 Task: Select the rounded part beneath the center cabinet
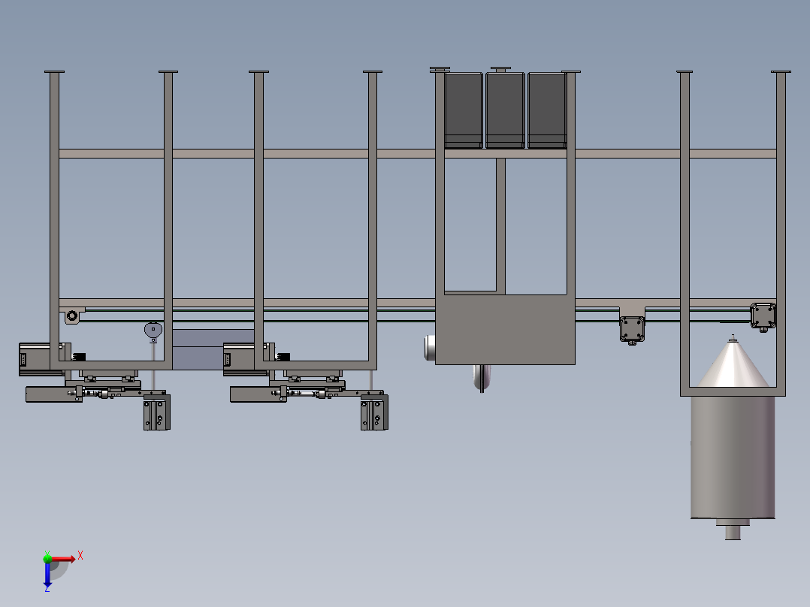(482, 378)
